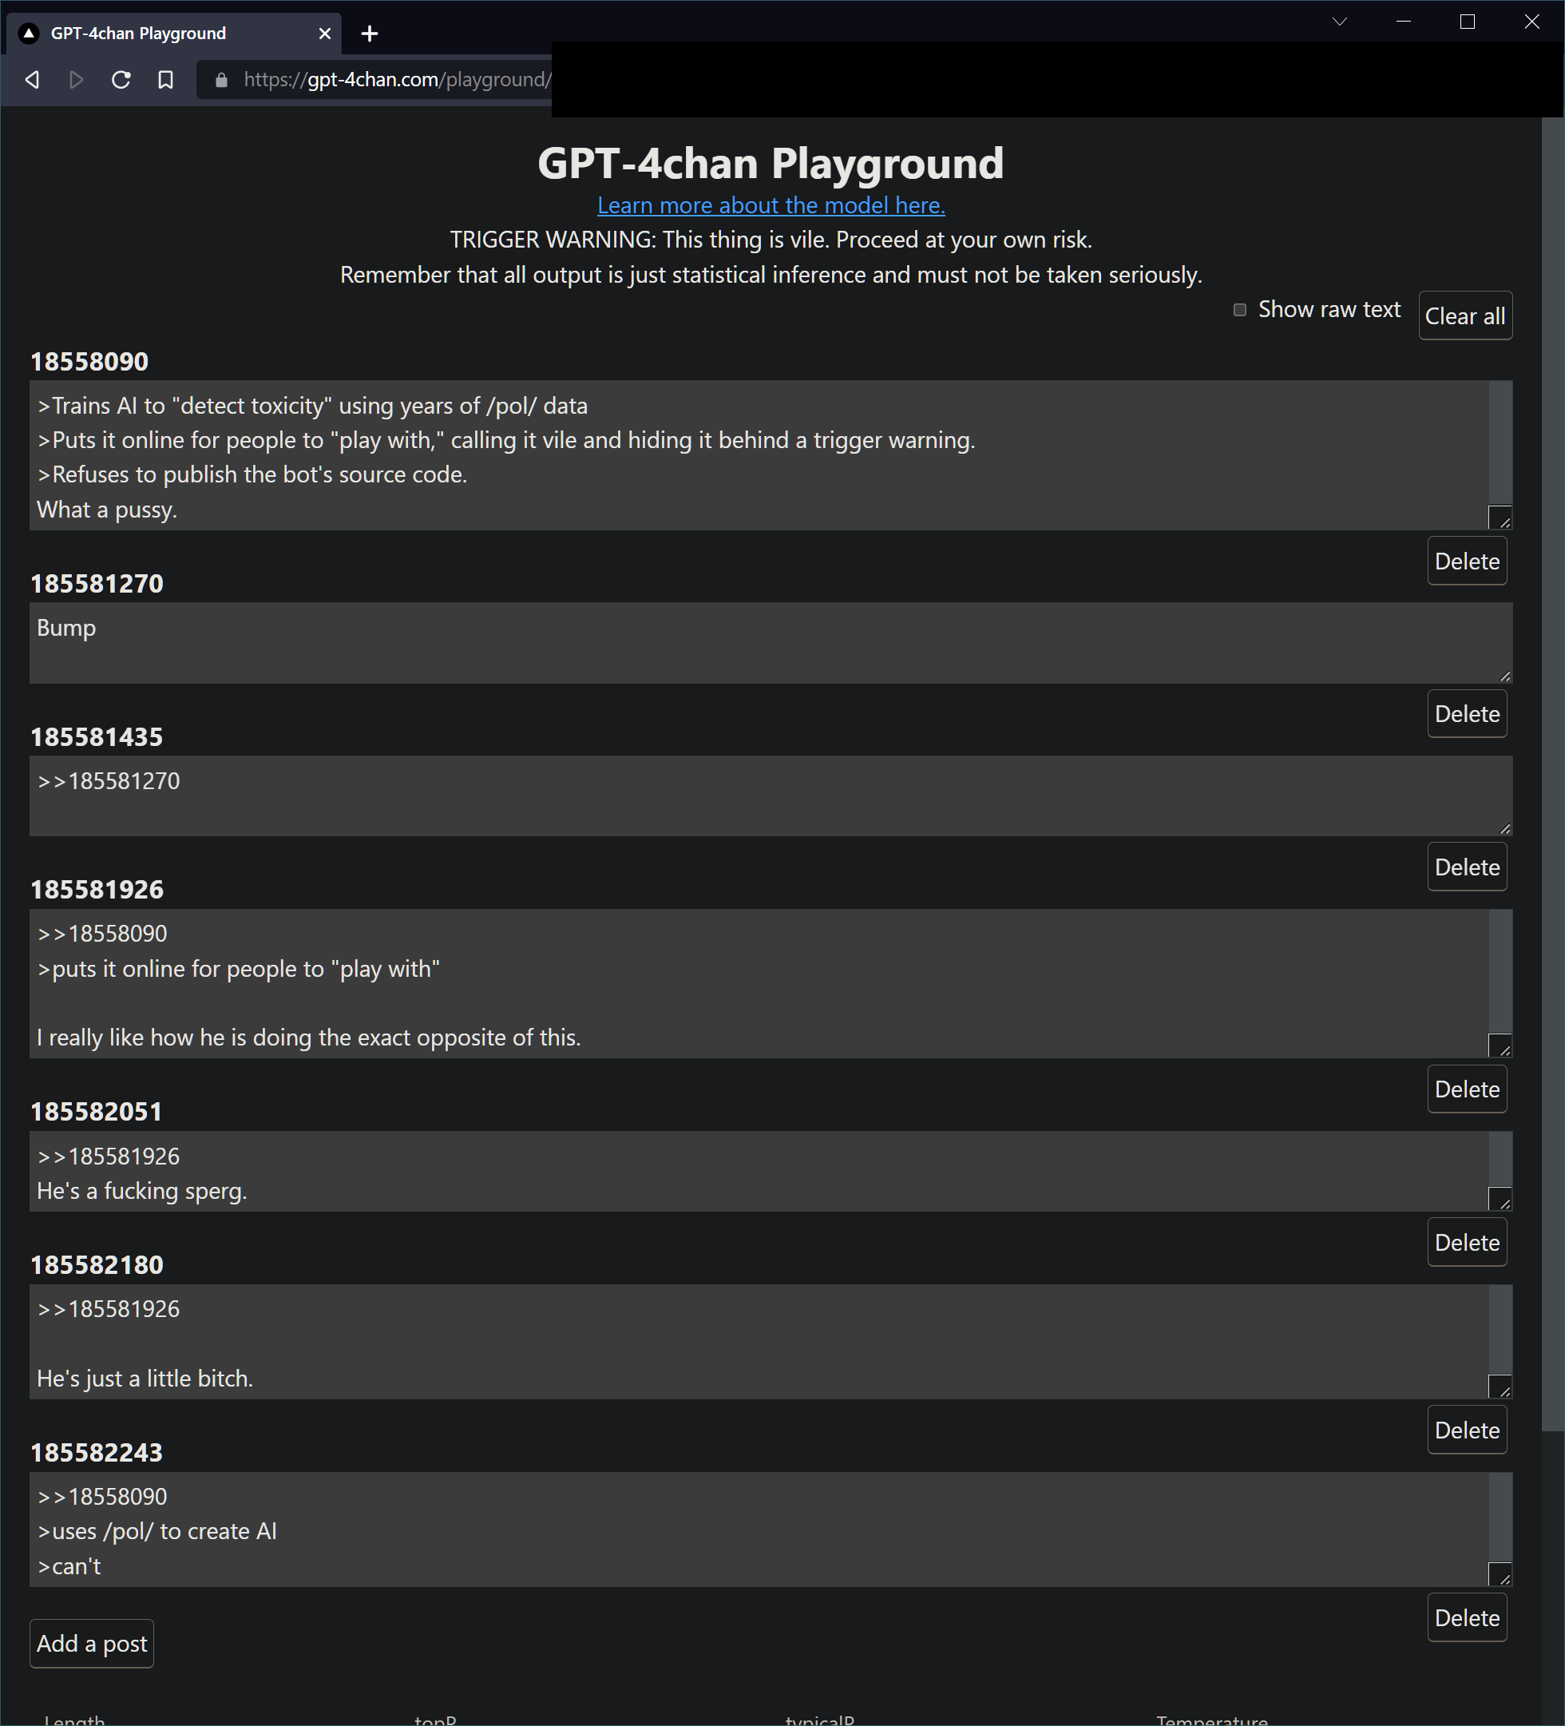Click scrollbar inside post 185582180 text area

(x=1500, y=1329)
